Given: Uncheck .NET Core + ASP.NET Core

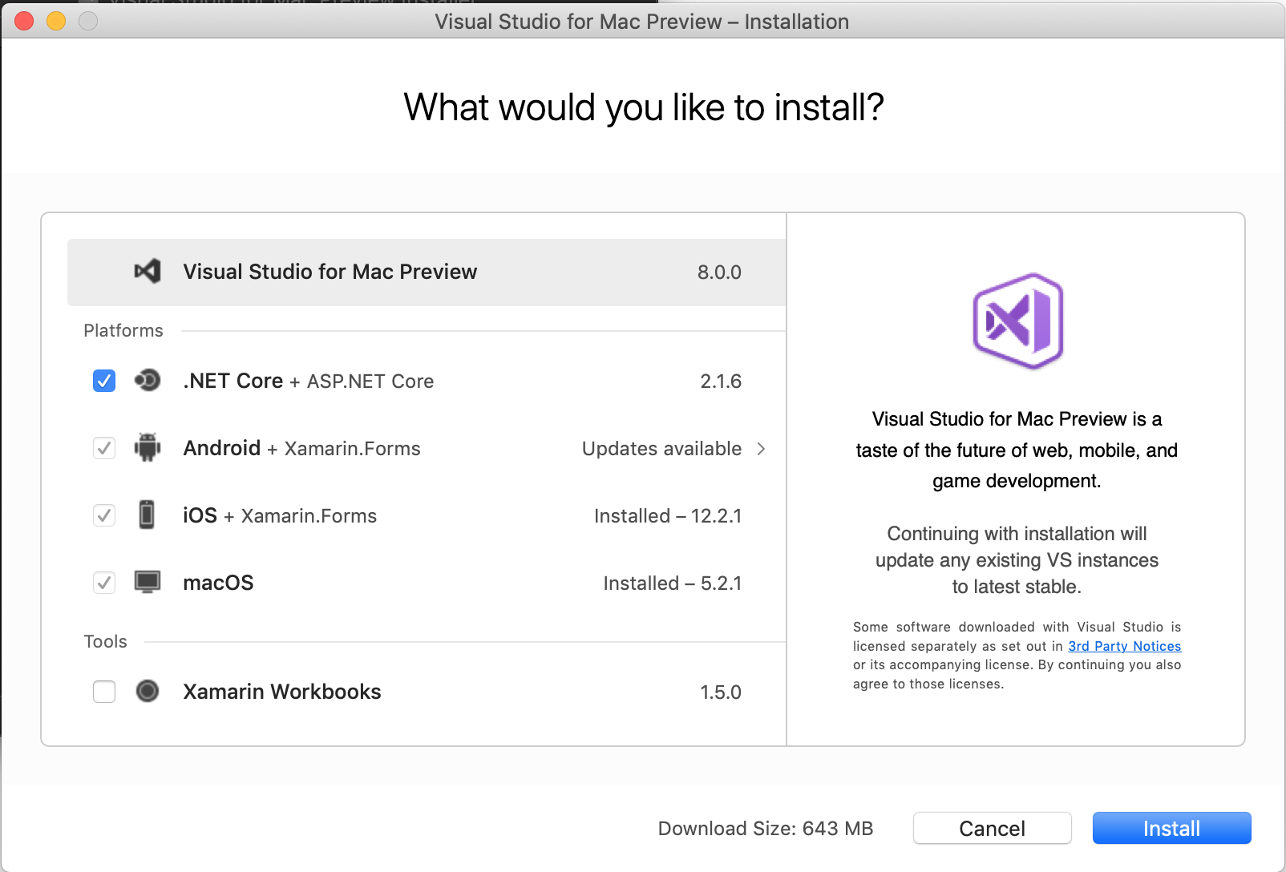Looking at the screenshot, I should pyautogui.click(x=104, y=381).
